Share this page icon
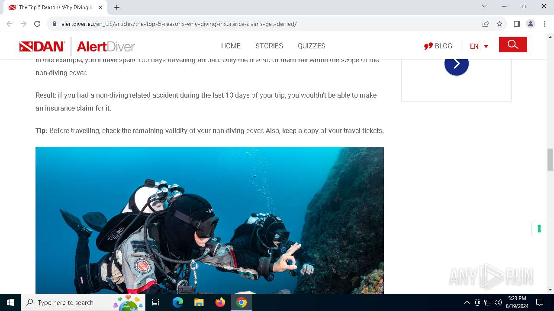The image size is (554, 311). [486, 24]
